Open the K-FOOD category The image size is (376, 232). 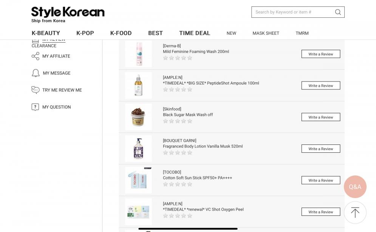click(x=121, y=33)
